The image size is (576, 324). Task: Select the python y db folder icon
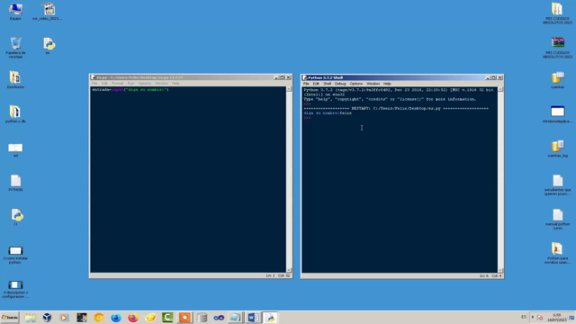[15, 114]
